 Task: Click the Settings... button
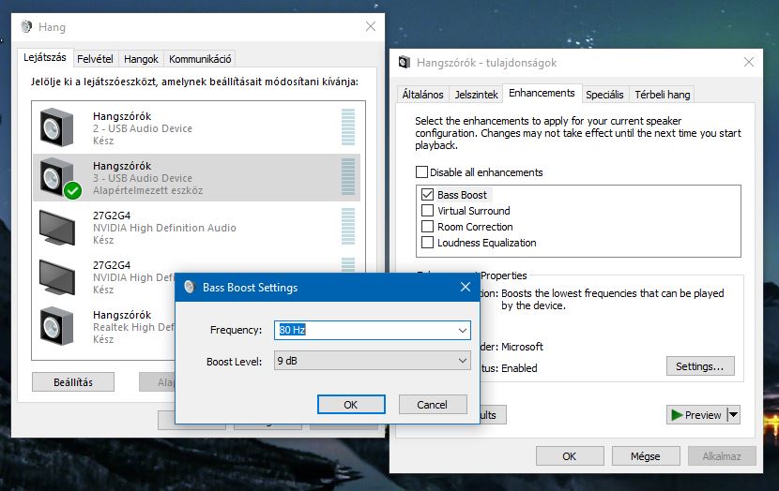(x=699, y=366)
